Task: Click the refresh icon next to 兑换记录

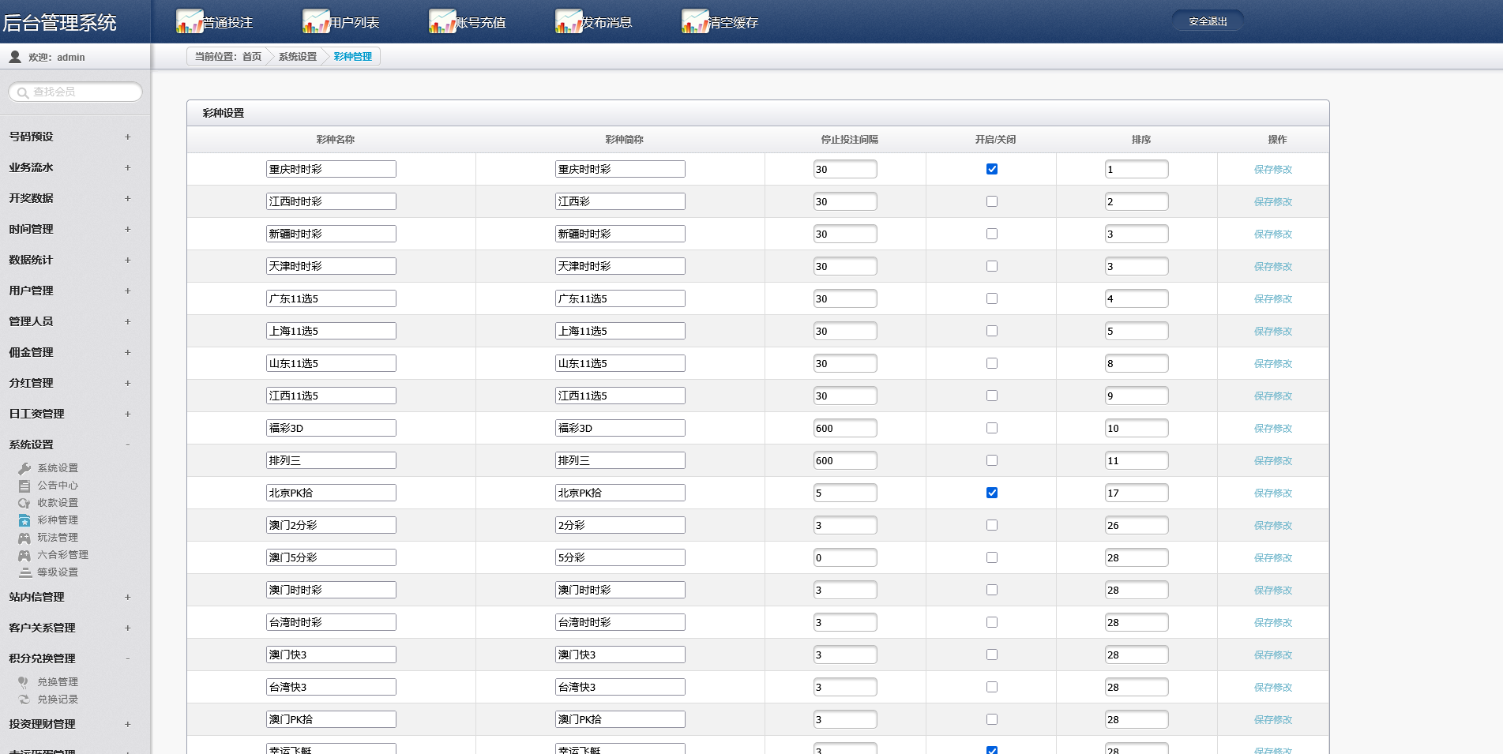Action: pos(24,700)
